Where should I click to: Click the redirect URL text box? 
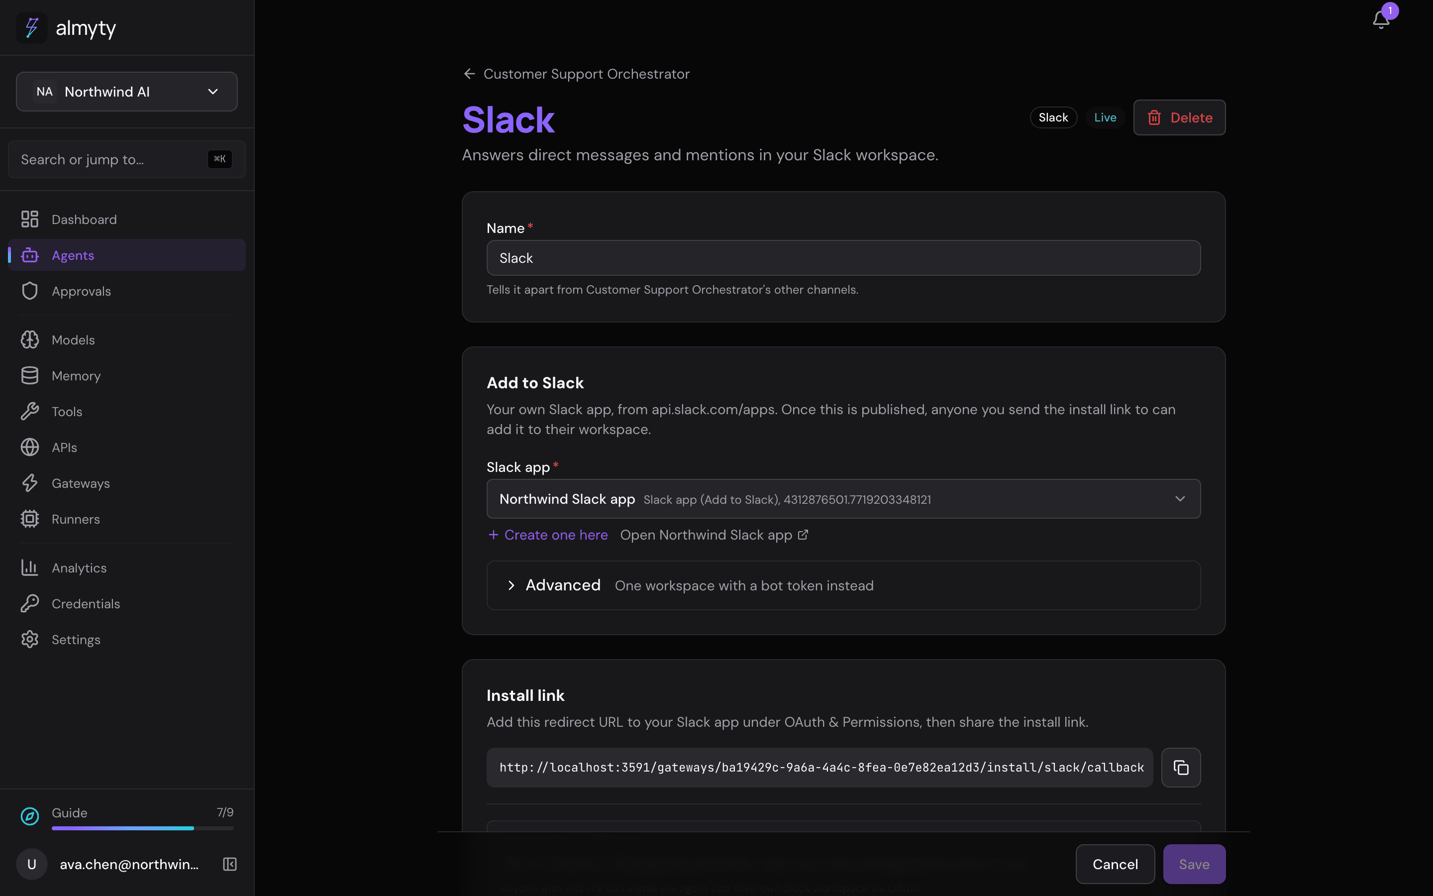(x=819, y=768)
